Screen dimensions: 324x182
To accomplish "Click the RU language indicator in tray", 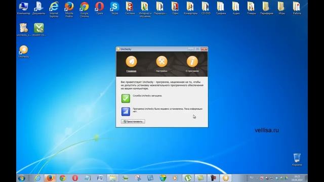I will coord(252,177).
